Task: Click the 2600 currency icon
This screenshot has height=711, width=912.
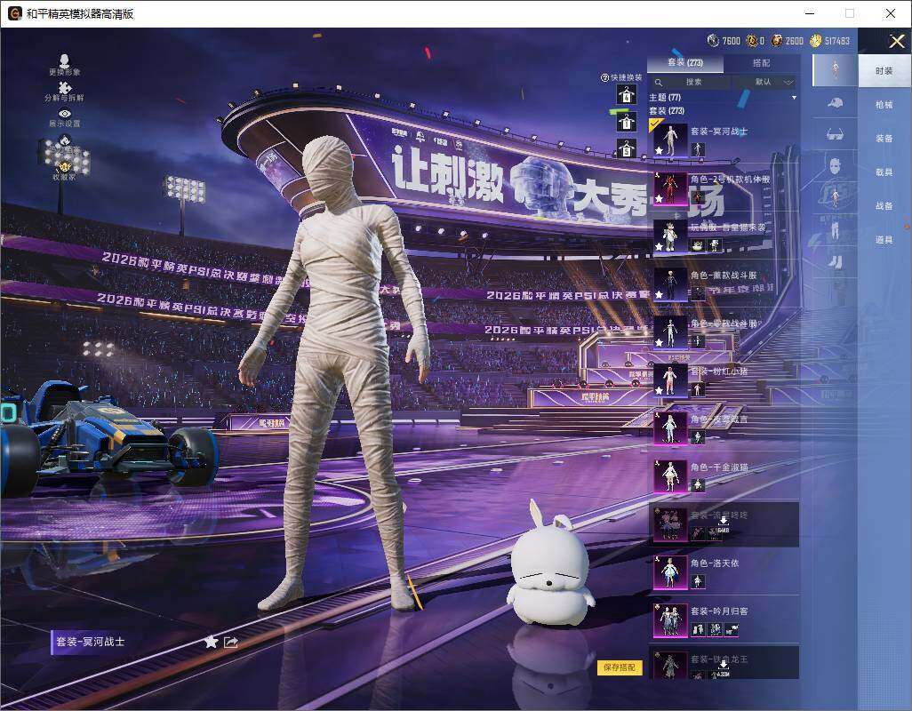Action: 777,40
